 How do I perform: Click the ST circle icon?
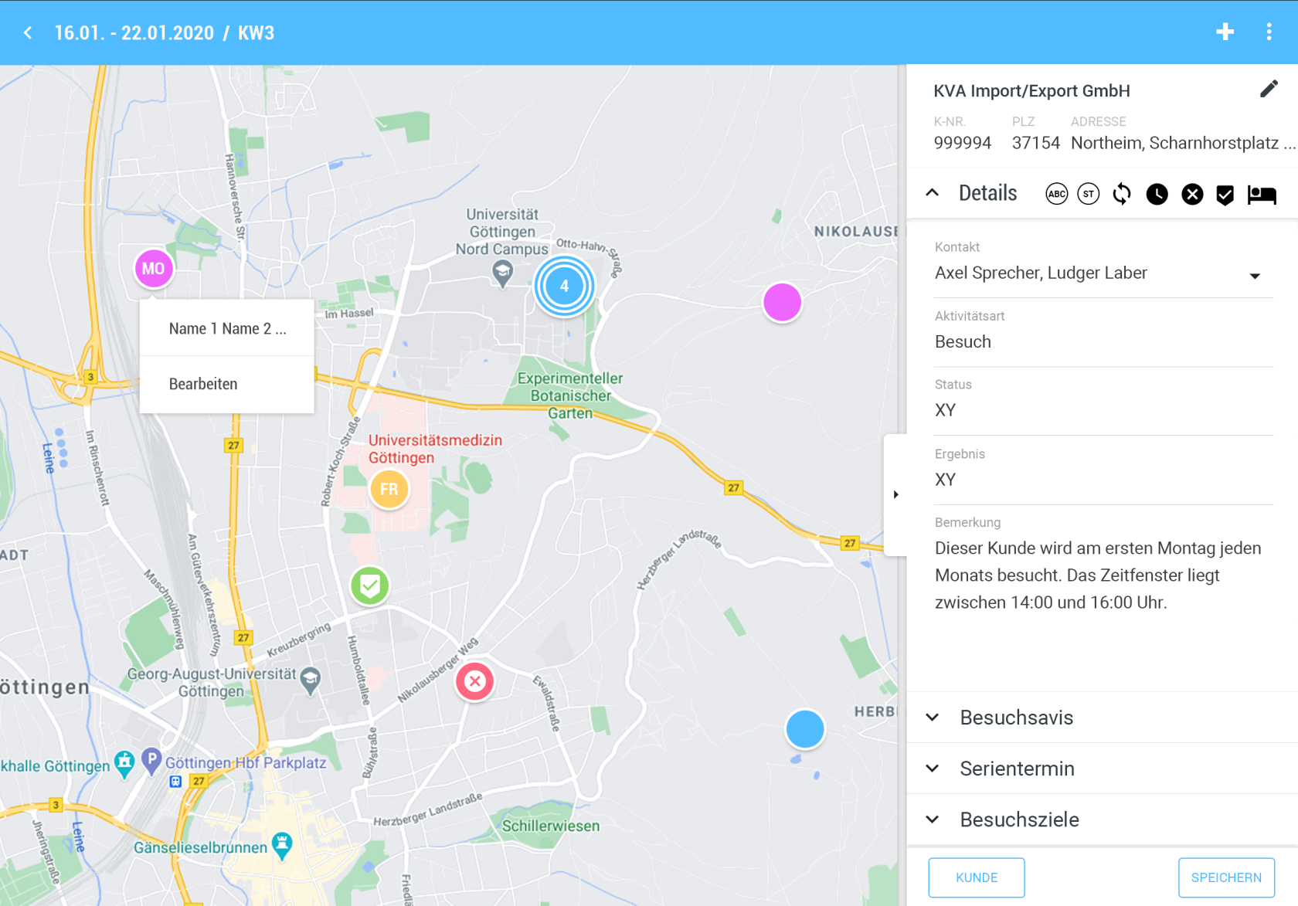[1089, 194]
